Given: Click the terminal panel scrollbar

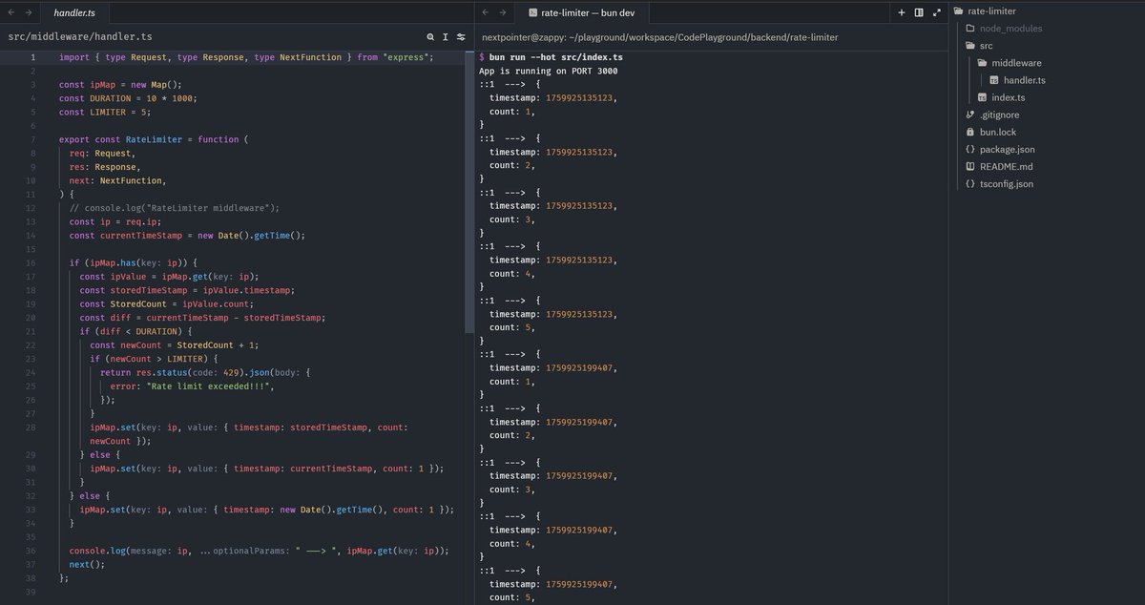Looking at the screenshot, I should click(946, 286).
